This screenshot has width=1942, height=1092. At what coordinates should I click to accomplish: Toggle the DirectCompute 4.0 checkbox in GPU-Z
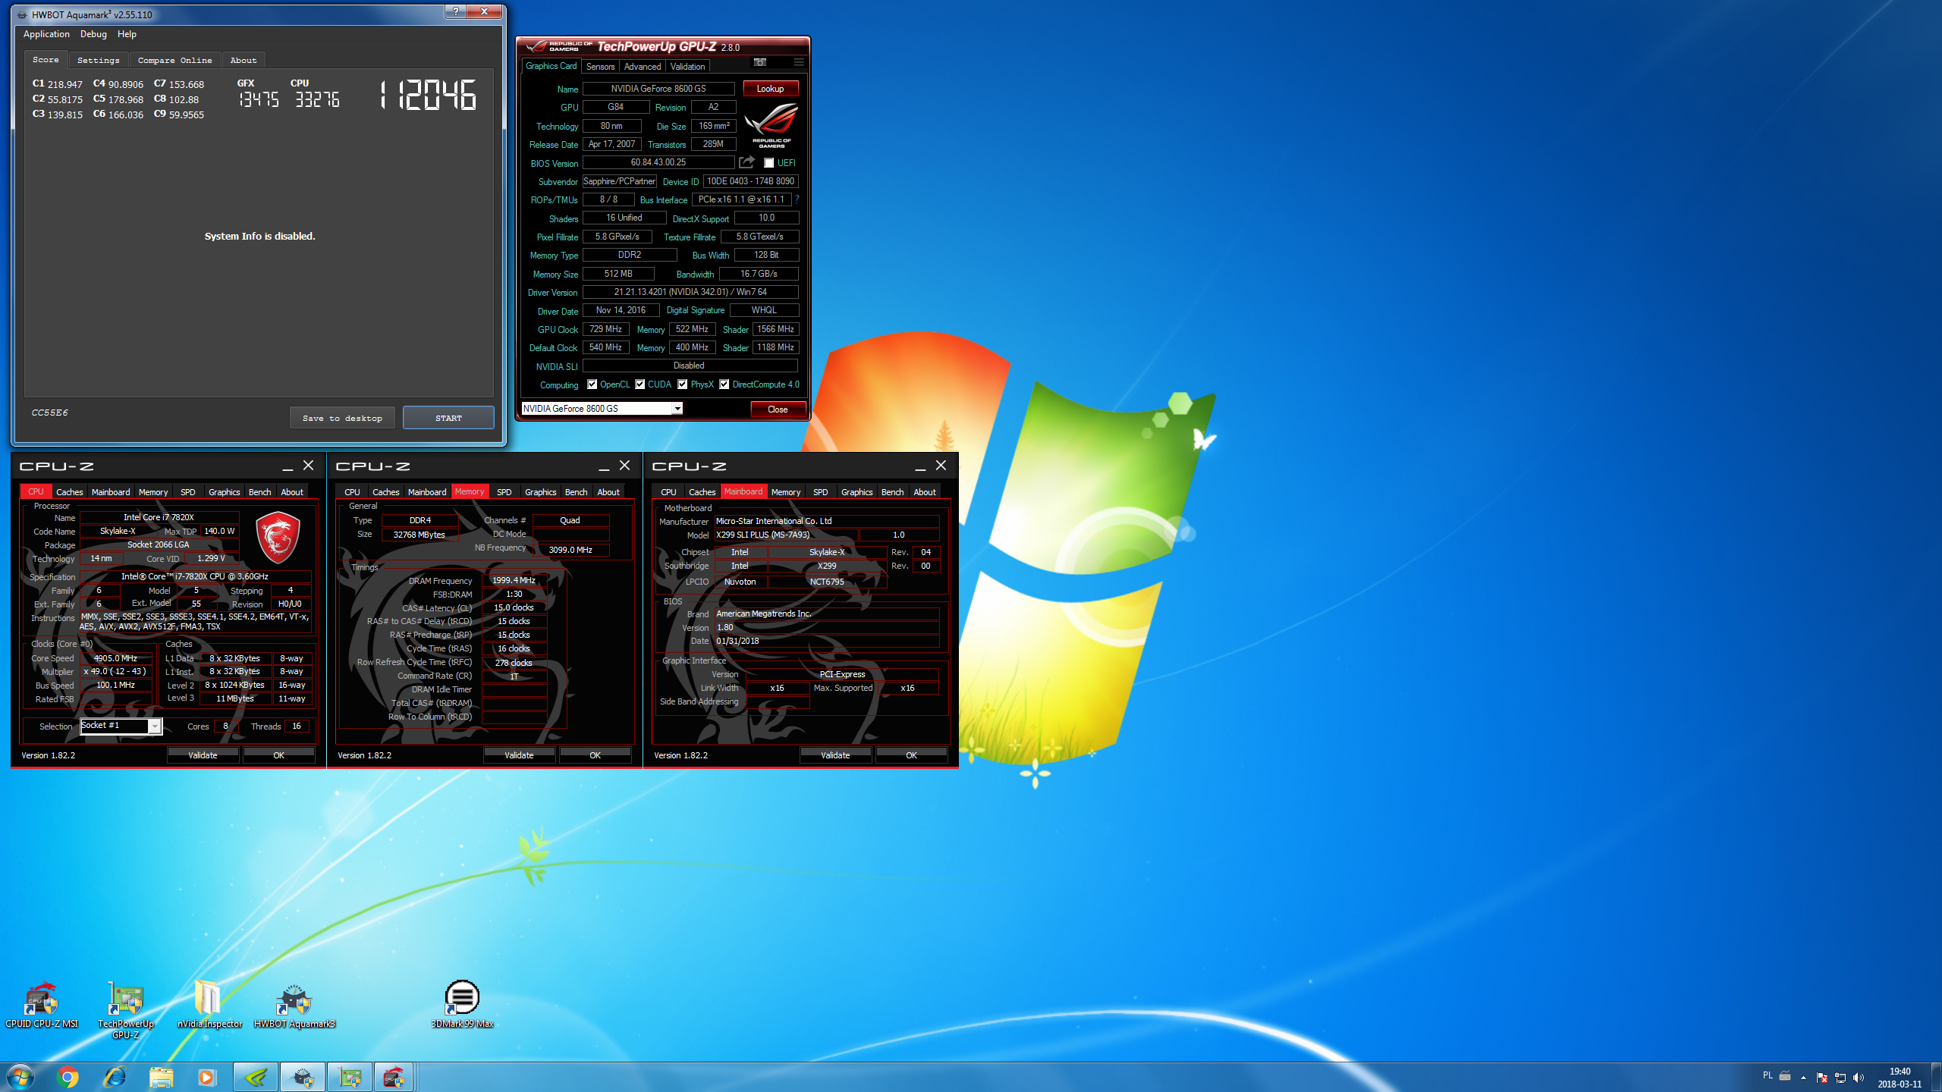[724, 384]
